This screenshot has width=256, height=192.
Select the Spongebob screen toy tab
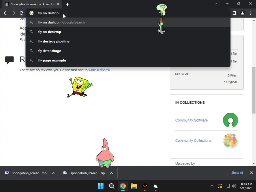click(x=32, y=4)
